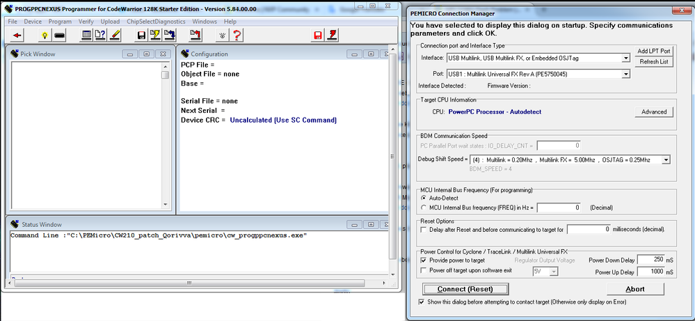Click the red back arrow toolbar icon

pos(17,35)
